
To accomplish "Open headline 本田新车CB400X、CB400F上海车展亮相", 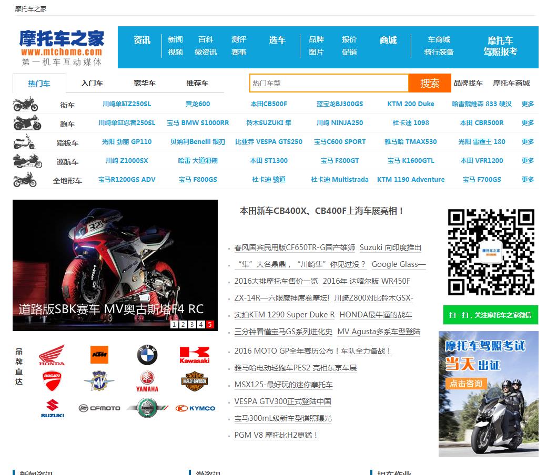I will (x=322, y=211).
